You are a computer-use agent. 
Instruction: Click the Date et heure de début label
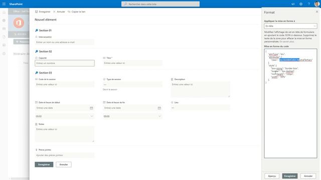49,102
